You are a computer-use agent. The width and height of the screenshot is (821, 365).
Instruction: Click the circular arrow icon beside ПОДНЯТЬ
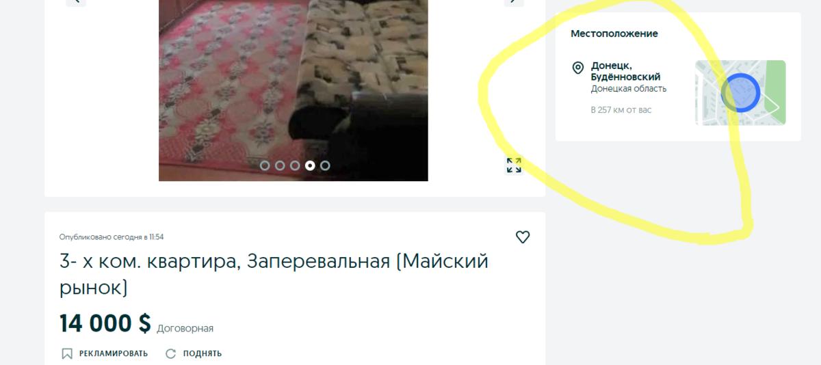[x=171, y=353]
